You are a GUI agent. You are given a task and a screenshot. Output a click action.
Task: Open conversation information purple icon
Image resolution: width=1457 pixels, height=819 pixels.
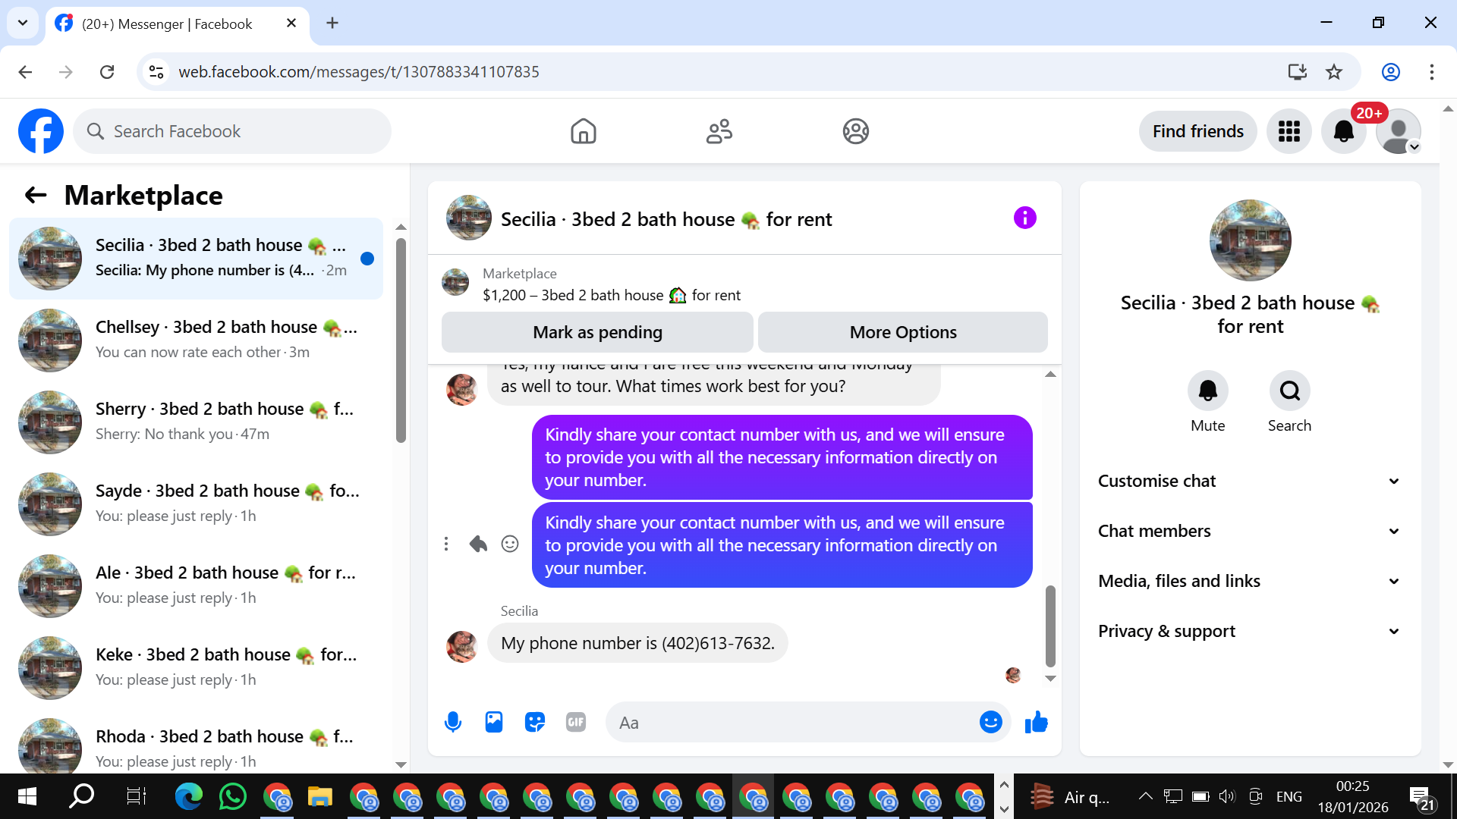tap(1024, 218)
